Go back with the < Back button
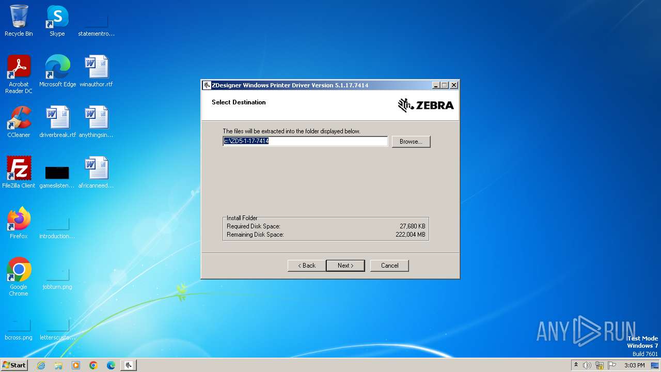This screenshot has width=661, height=372. (x=307, y=266)
